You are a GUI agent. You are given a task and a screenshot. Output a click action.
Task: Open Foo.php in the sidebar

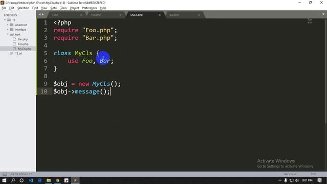(x=23, y=44)
